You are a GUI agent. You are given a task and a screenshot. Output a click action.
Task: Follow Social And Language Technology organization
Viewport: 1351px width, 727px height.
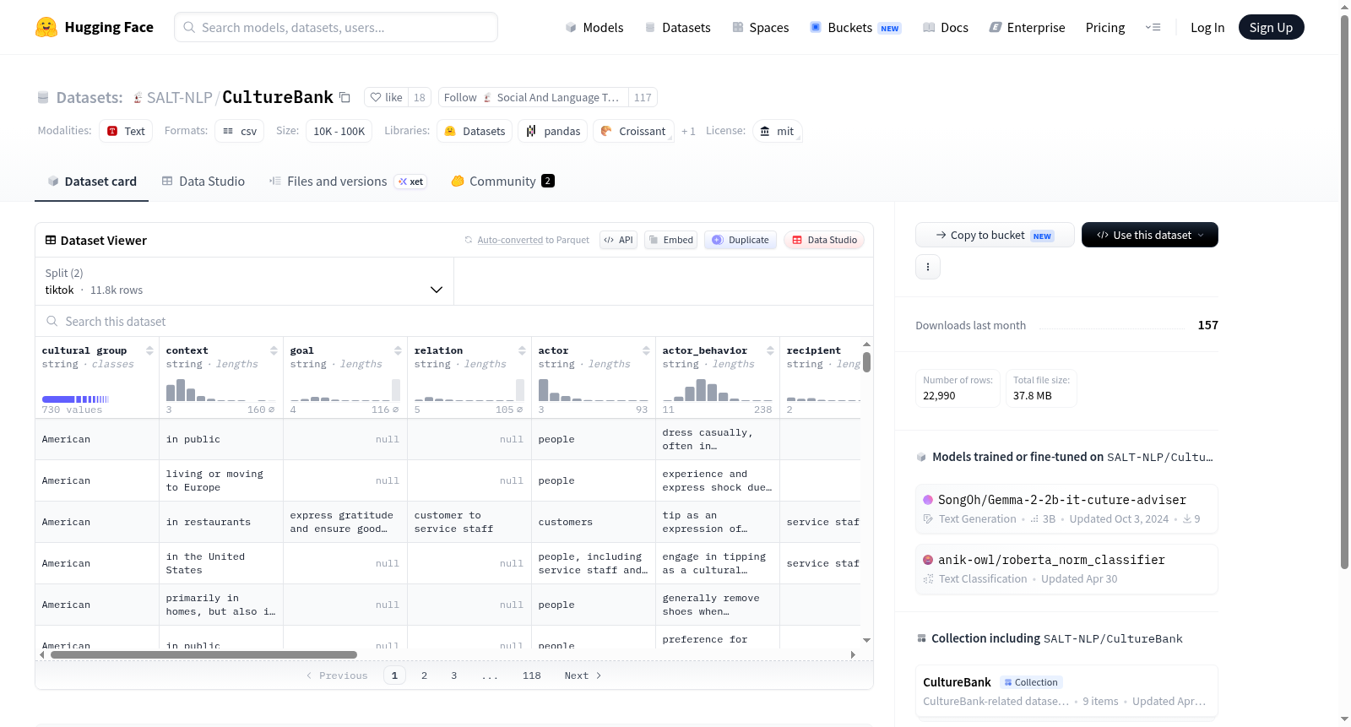(533, 97)
